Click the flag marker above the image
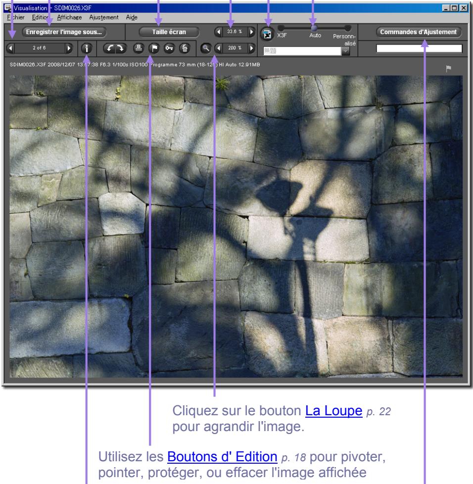This screenshot has width=473, height=484. coord(448,68)
